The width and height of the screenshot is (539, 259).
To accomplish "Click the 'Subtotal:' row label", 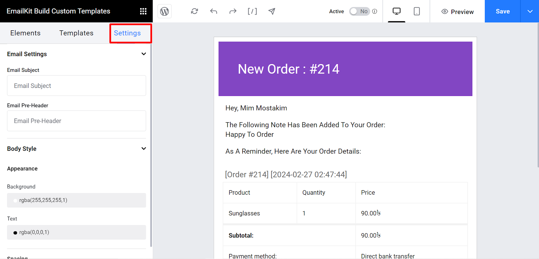I will pos(241,235).
